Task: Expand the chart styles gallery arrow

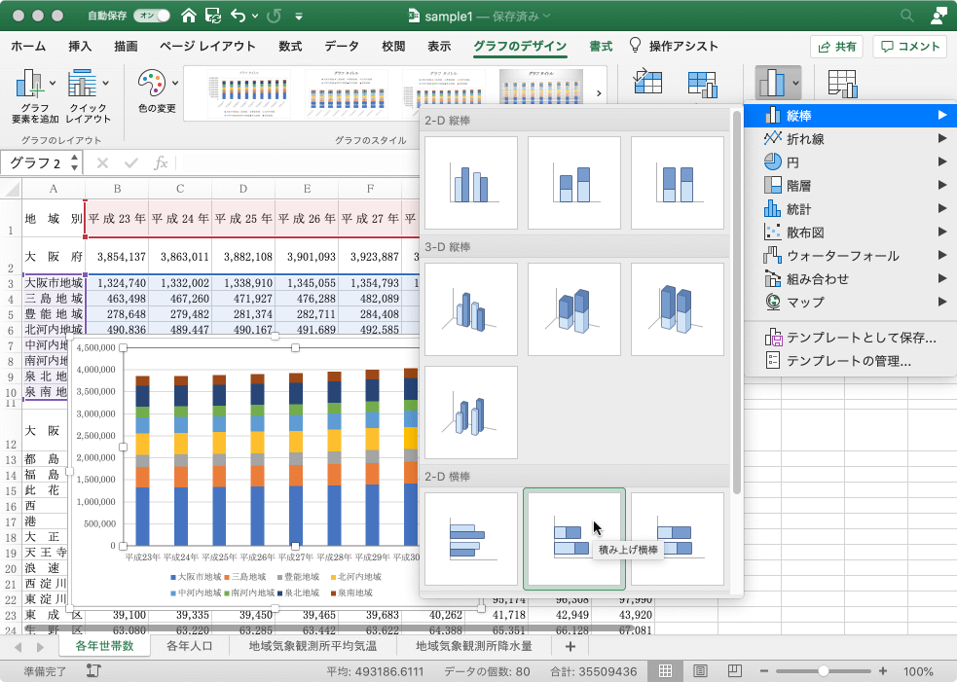Action: pos(598,93)
